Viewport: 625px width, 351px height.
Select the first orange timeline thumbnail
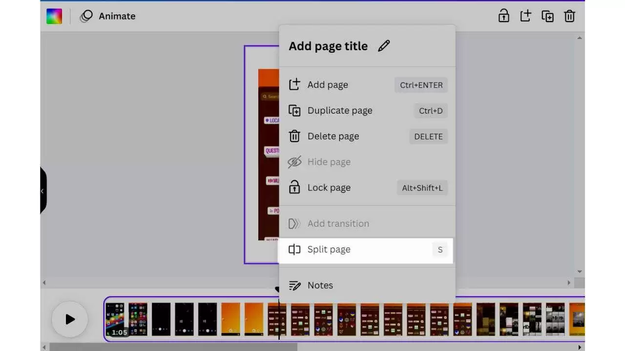pos(230,319)
